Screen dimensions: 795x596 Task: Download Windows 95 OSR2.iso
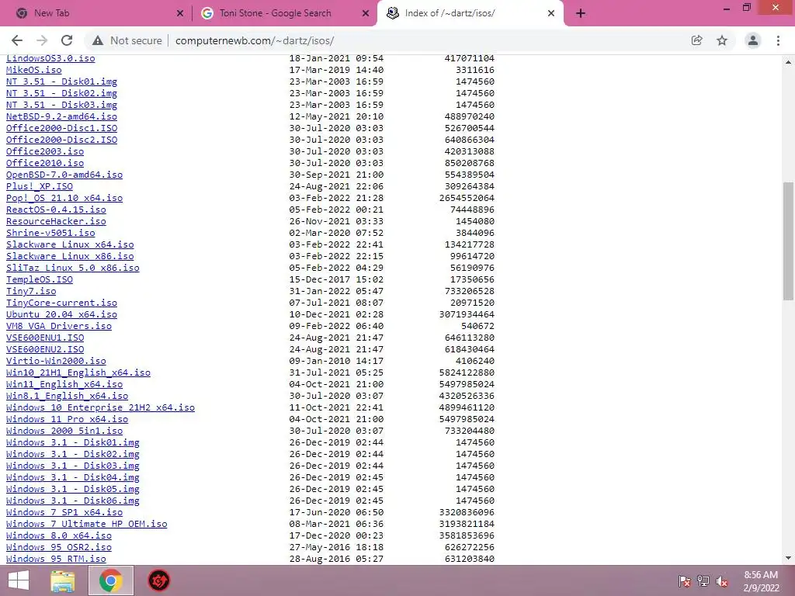coord(59,548)
